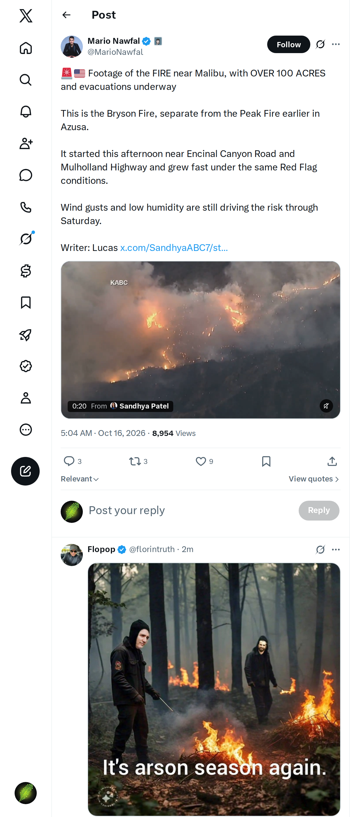The width and height of the screenshot is (350, 817).
Task: Open more options on Flopop's reply
Action: tap(336, 549)
